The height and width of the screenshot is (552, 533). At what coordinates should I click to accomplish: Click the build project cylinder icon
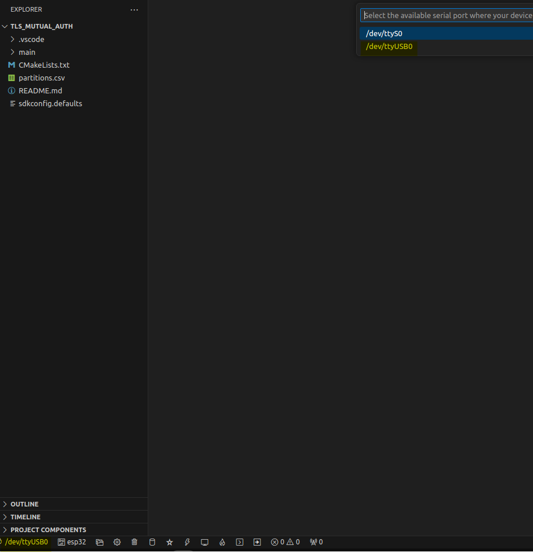(152, 542)
